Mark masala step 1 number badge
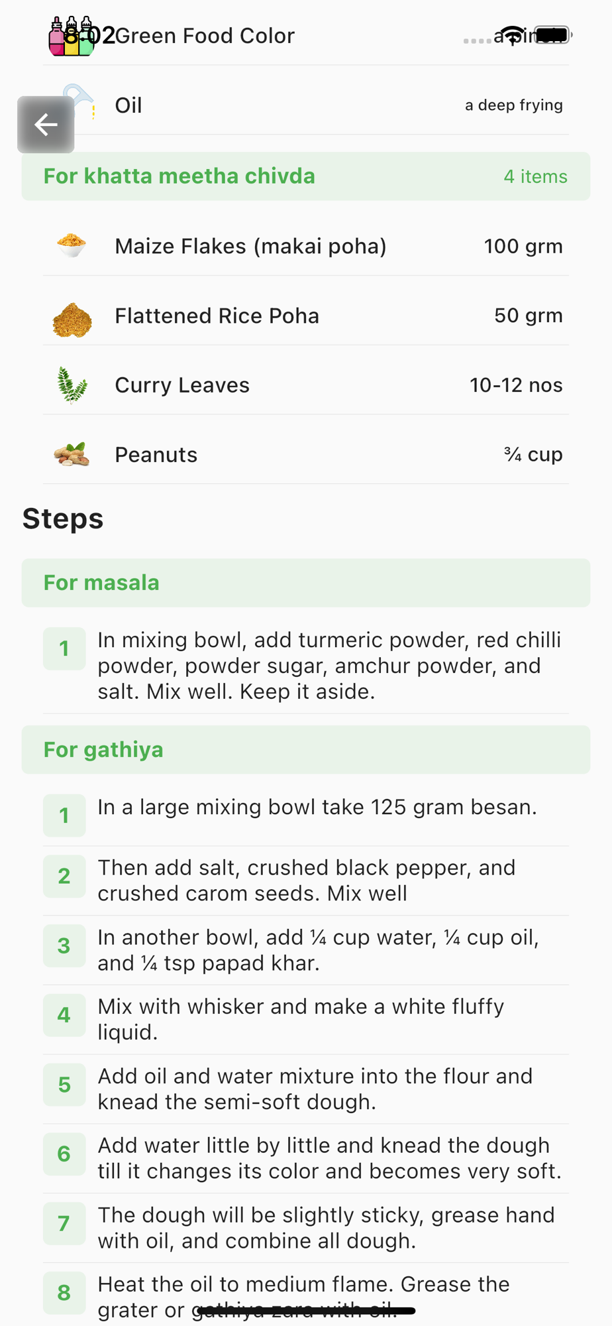This screenshot has height=1326, width=612. click(64, 648)
